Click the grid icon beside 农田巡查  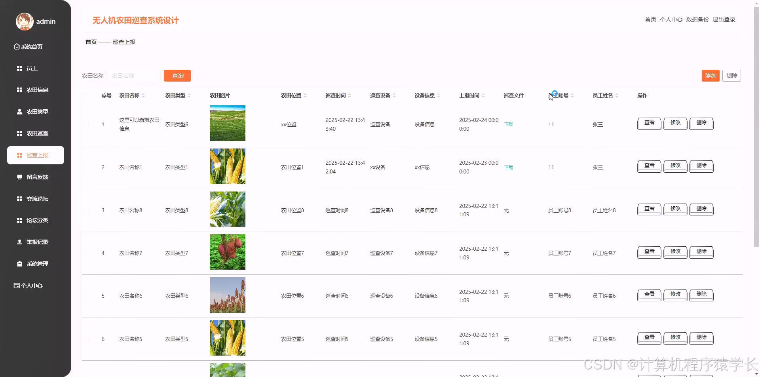point(19,133)
